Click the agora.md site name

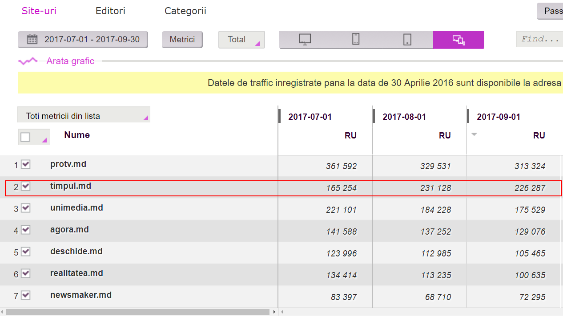(69, 230)
